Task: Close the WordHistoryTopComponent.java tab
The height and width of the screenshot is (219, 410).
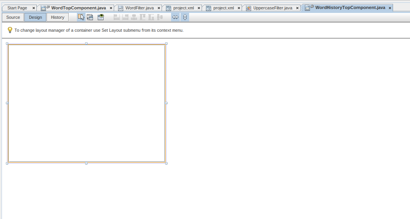Action: tap(390, 8)
